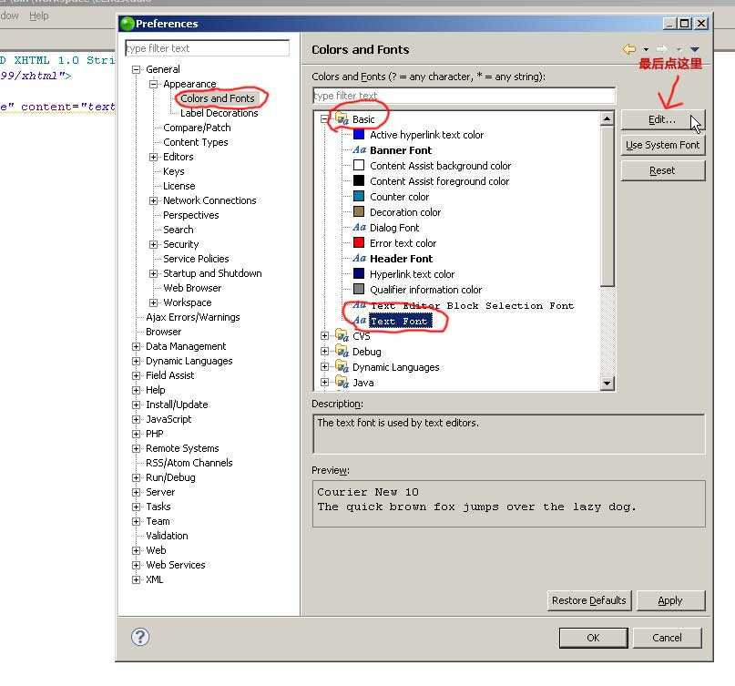Expand the Startup and Shutdown node

153,273
